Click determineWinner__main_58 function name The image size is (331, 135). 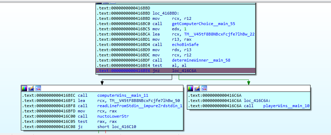pyautogui.click(x=201, y=60)
